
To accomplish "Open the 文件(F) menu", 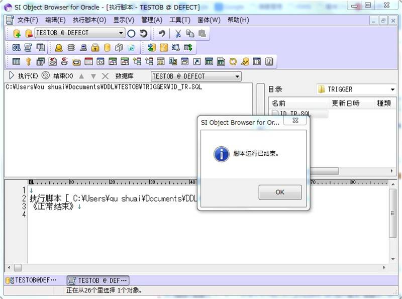I will pyautogui.click(x=28, y=20).
